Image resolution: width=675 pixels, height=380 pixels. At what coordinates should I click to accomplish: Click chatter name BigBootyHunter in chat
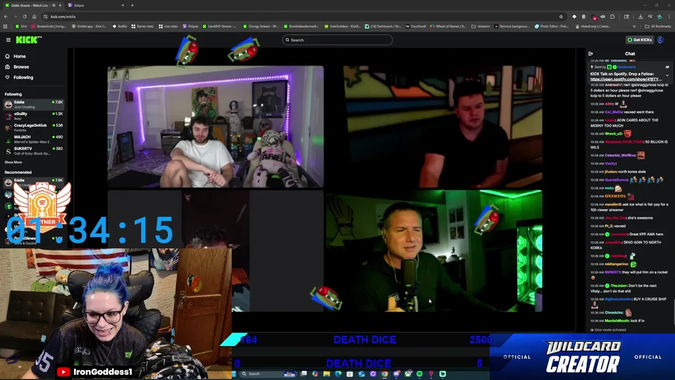pos(618,299)
